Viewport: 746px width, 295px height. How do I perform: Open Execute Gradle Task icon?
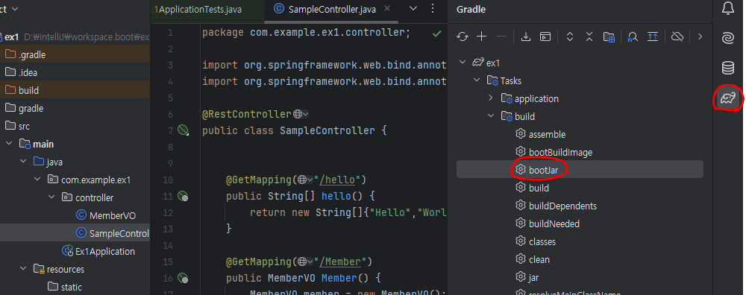pyautogui.click(x=545, y=37)
